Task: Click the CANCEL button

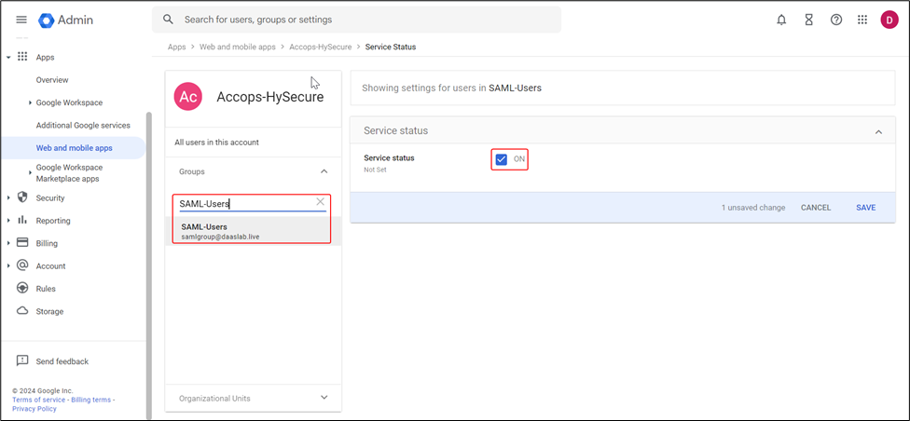Action: point(815,208)
